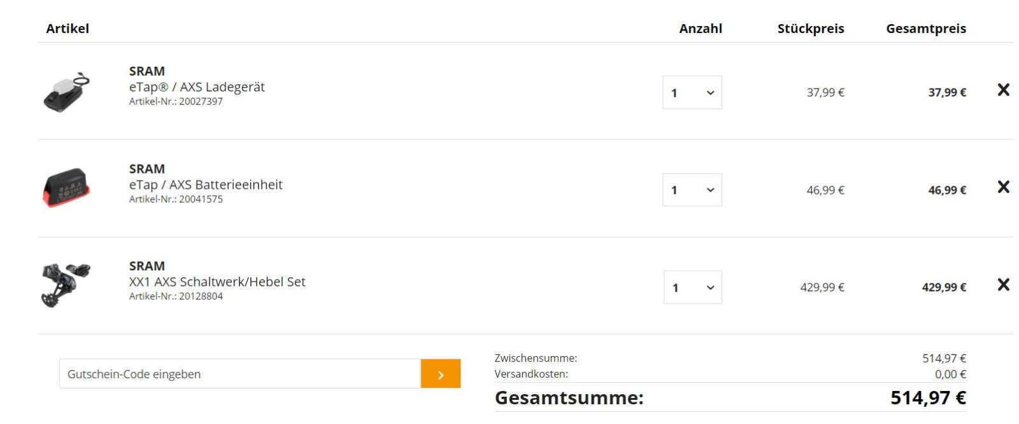Image resolution: width=1019 pixels, height=424 pixels.
Task: Click the Anzahl column header
Action: 700,29
